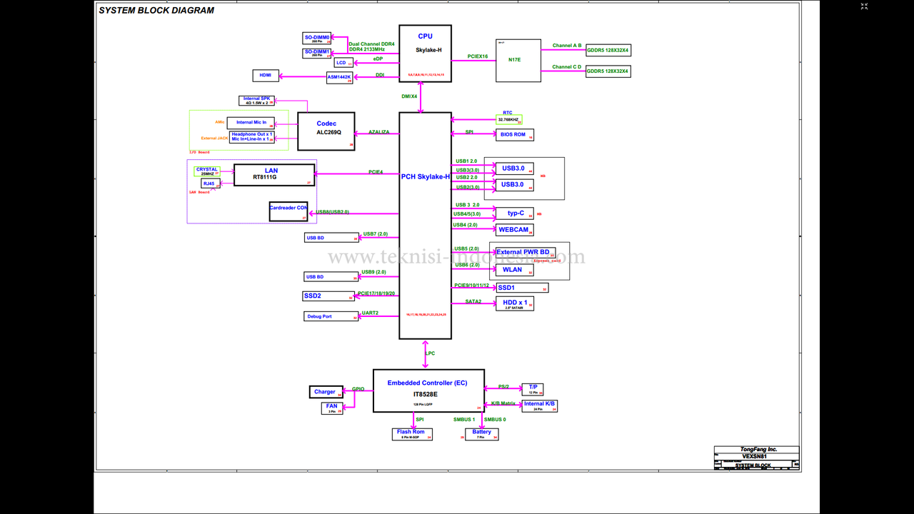
Task: Click the DMIX4 link label
Action: [x=409, y=96]
